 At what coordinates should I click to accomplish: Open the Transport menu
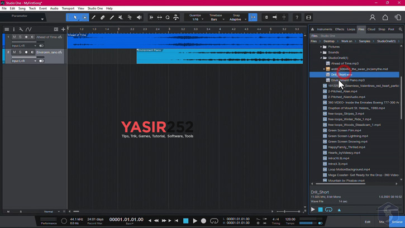point(68,8)
